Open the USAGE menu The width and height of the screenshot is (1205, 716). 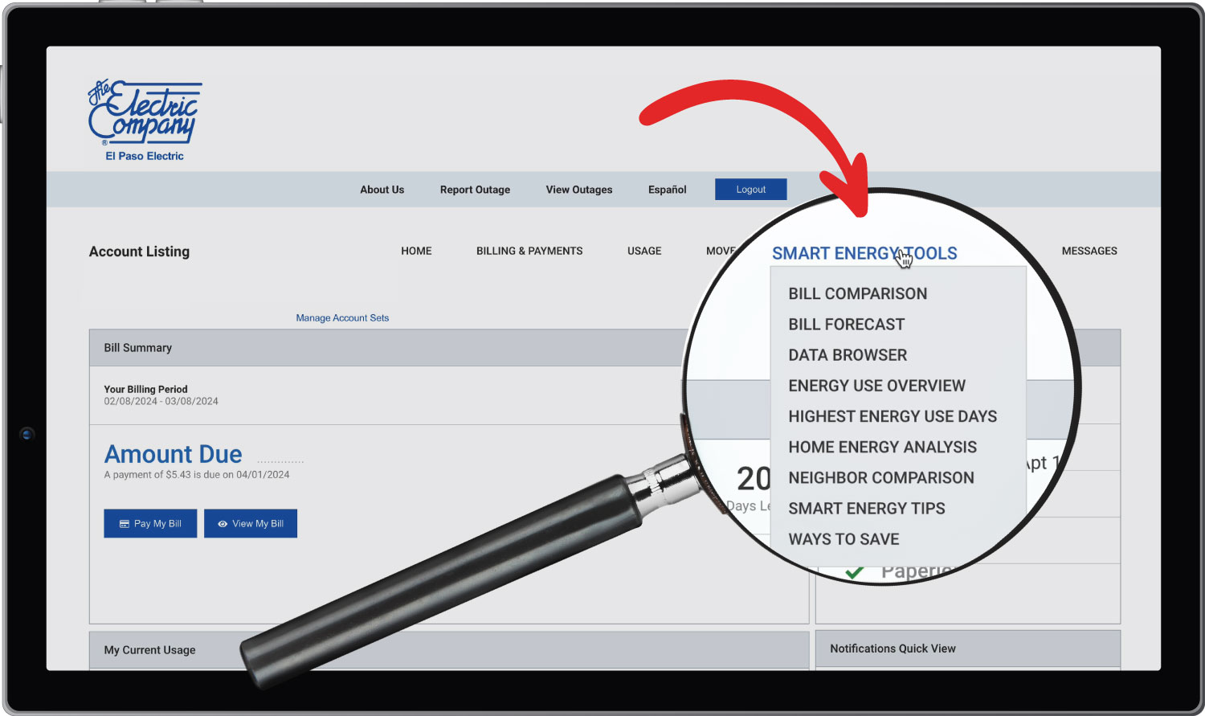(x=644, y=251)
